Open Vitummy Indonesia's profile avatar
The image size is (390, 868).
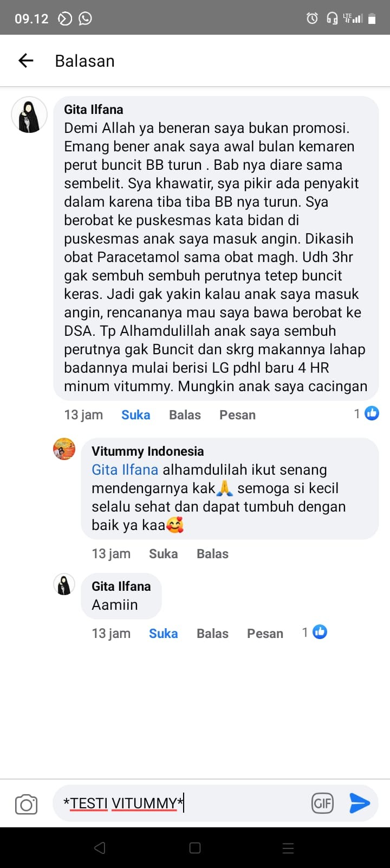[x=64, y=449]
